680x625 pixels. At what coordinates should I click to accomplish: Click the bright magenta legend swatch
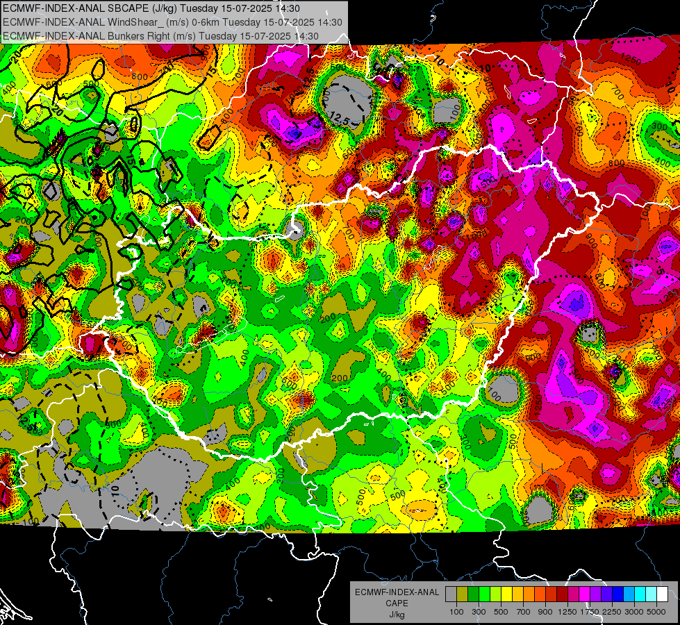coord(585,594)
